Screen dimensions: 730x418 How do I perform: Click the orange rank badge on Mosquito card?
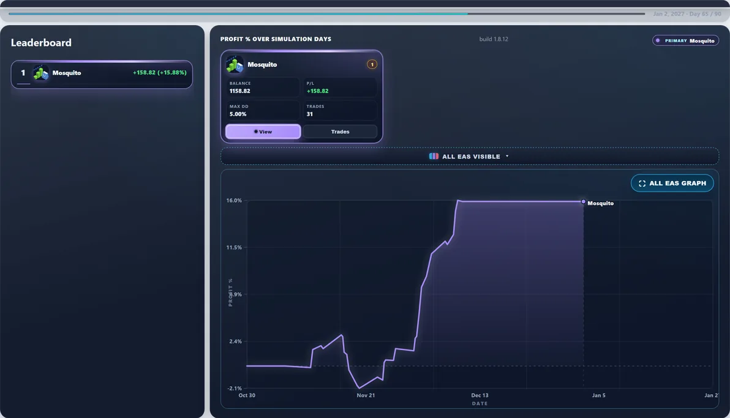tap(372, 65)
